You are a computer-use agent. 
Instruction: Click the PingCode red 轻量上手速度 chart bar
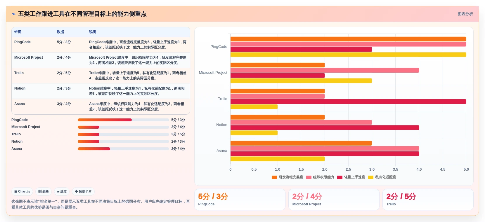point(301,50)
